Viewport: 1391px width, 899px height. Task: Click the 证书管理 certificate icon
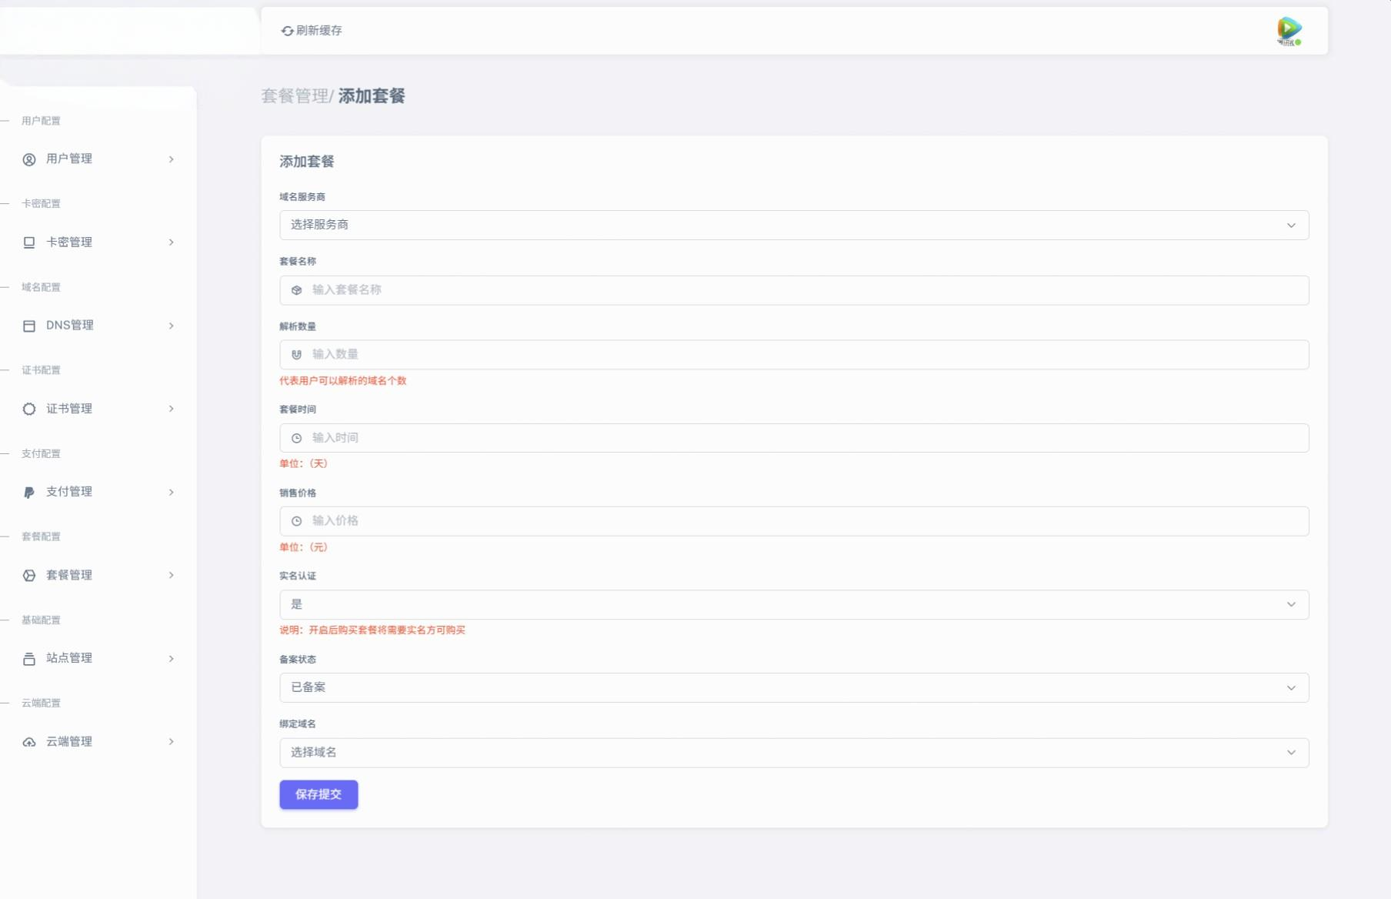pyautogui.click(x=29, y=409)
